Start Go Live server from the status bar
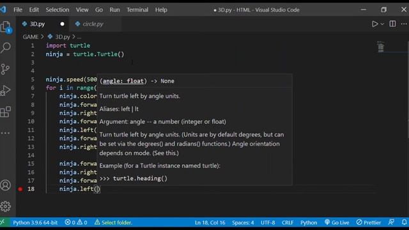The image size is (409, 230). [337, 222]
